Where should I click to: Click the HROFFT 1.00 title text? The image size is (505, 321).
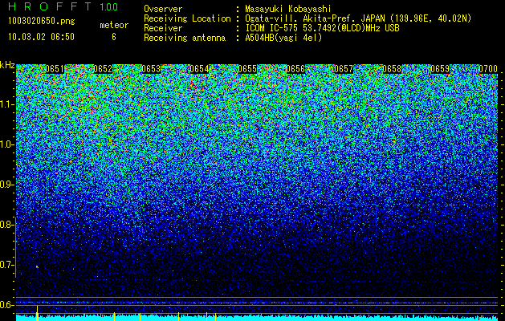point(63,6)
